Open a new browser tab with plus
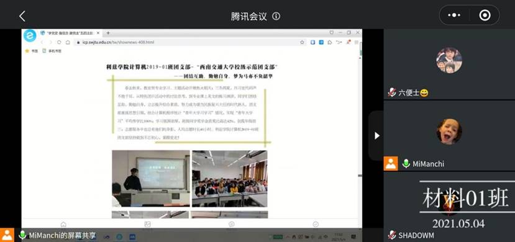 coord(108,33)
